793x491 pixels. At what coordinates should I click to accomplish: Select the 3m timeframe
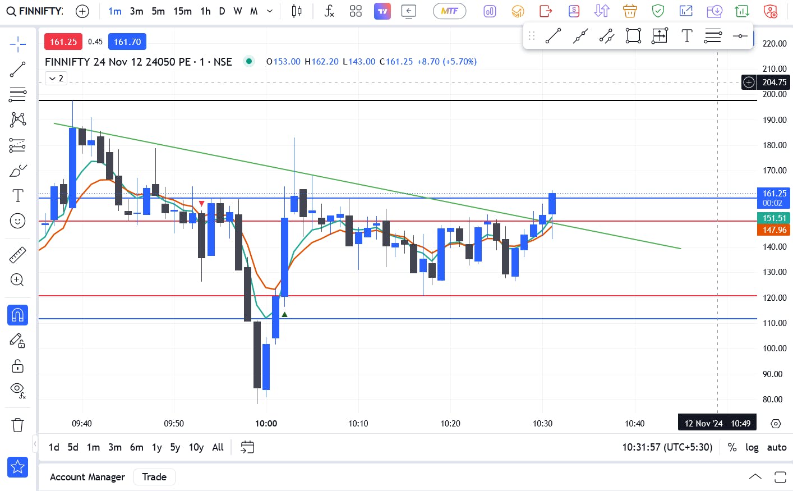click(136, 11)
